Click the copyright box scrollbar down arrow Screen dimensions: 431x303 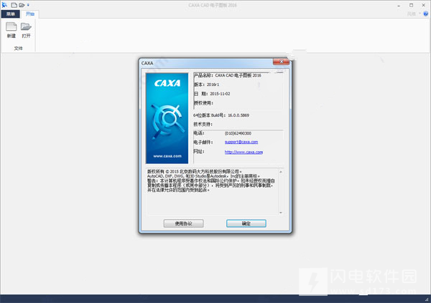pyautogui.click(x=281, y=213)
